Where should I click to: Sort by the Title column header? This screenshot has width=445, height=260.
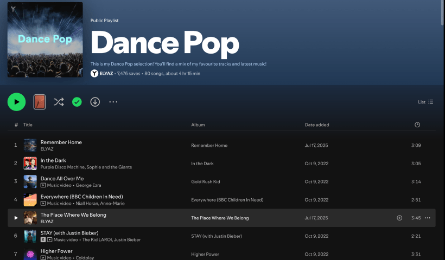coord(28,125)
